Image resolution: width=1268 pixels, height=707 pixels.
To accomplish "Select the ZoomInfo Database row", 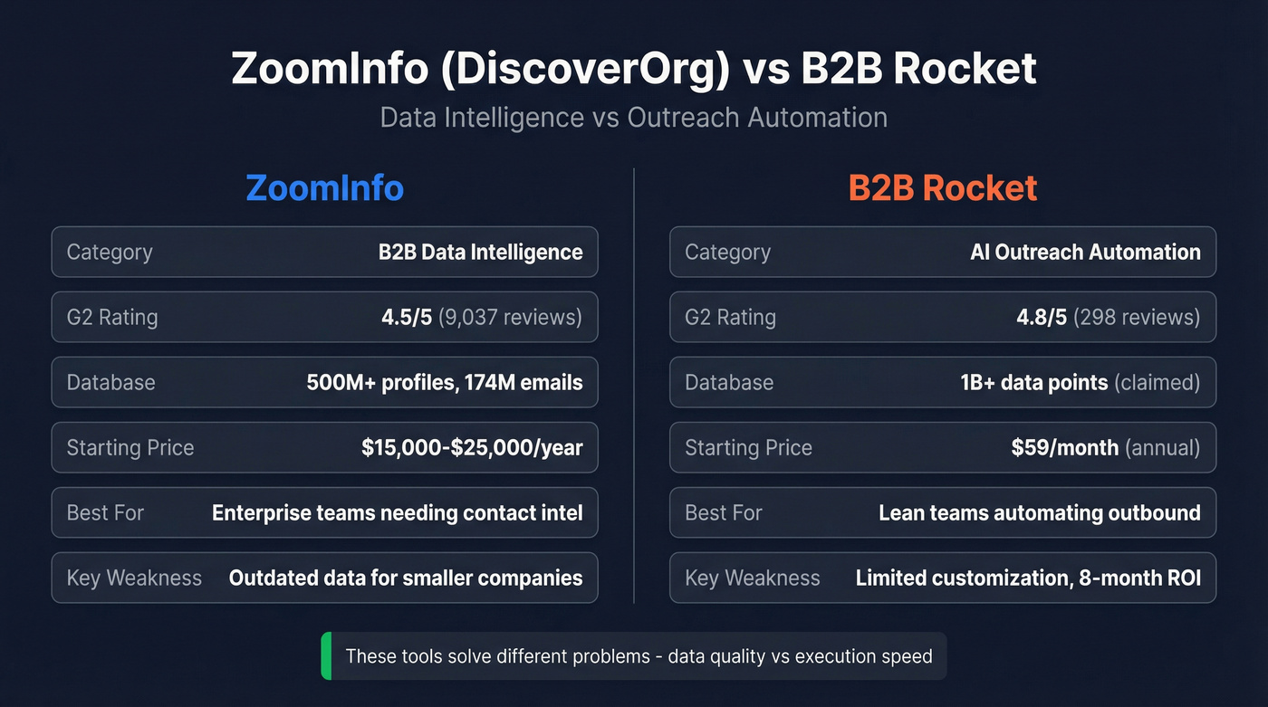I will point(324,382).
